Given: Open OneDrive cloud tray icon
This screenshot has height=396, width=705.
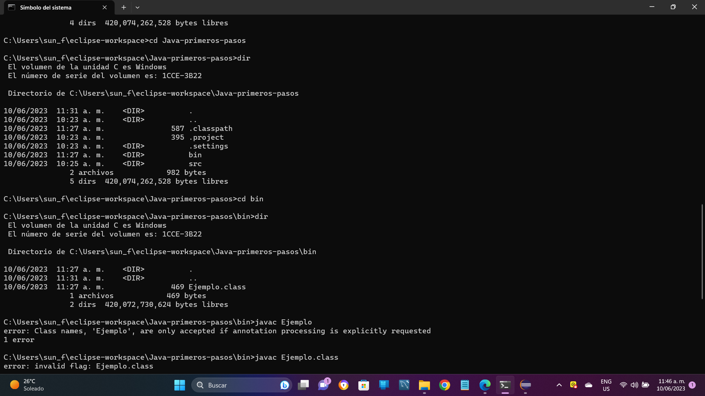Looking at the screenshot, I should [589, 385].
